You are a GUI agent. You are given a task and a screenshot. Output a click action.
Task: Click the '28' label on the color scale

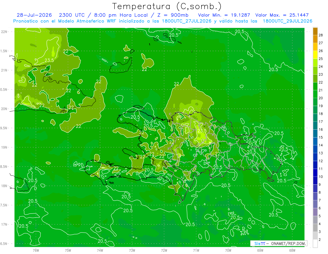(x=321, y=35)
